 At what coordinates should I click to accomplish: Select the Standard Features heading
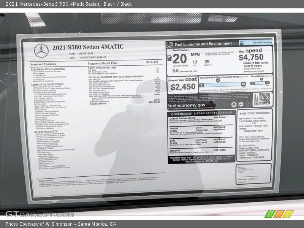43,64
